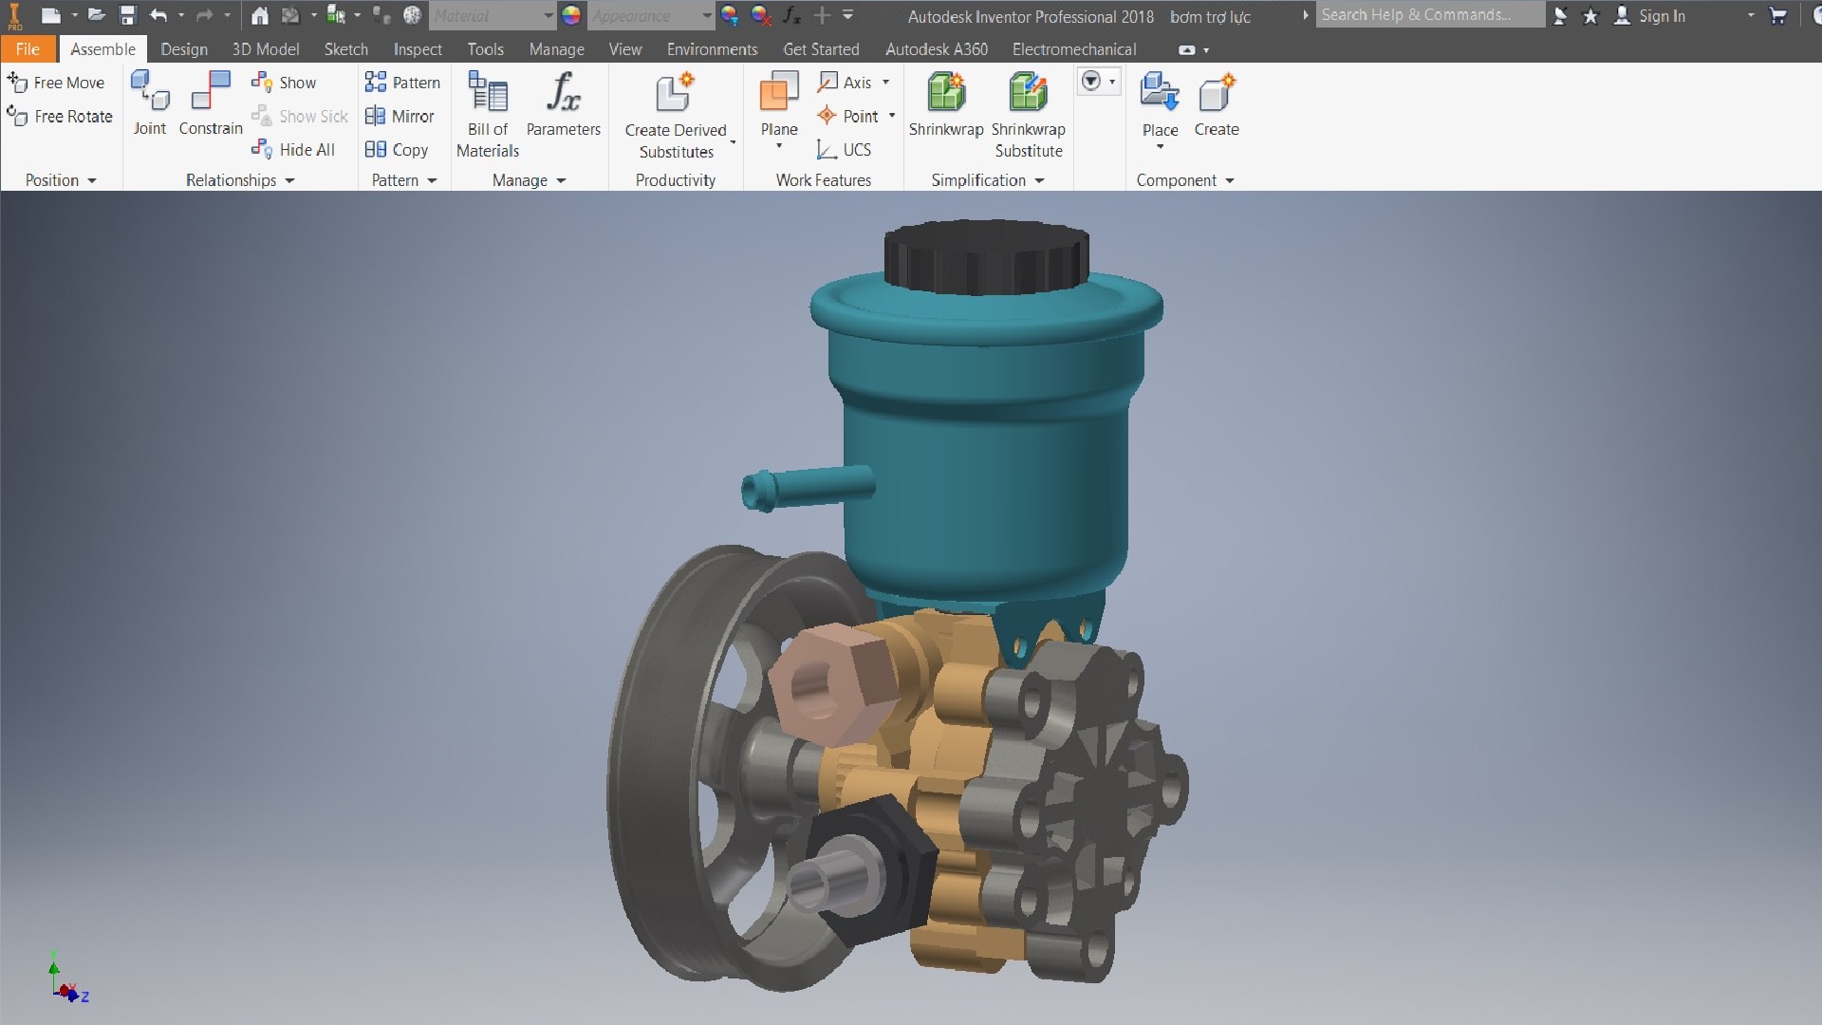
Task: Open file using the folder icon
Action: click(x=96, y=15)
